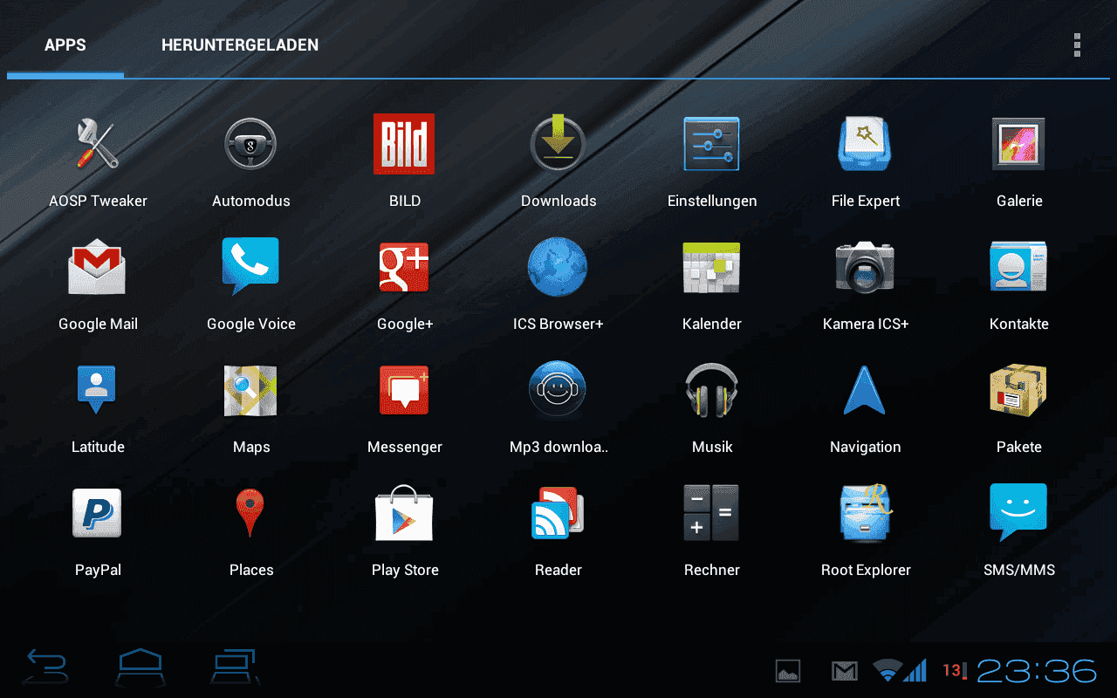Open the Gmail notification icon
The width and height of the screenshot is (1117, 698).
point(844,671)
